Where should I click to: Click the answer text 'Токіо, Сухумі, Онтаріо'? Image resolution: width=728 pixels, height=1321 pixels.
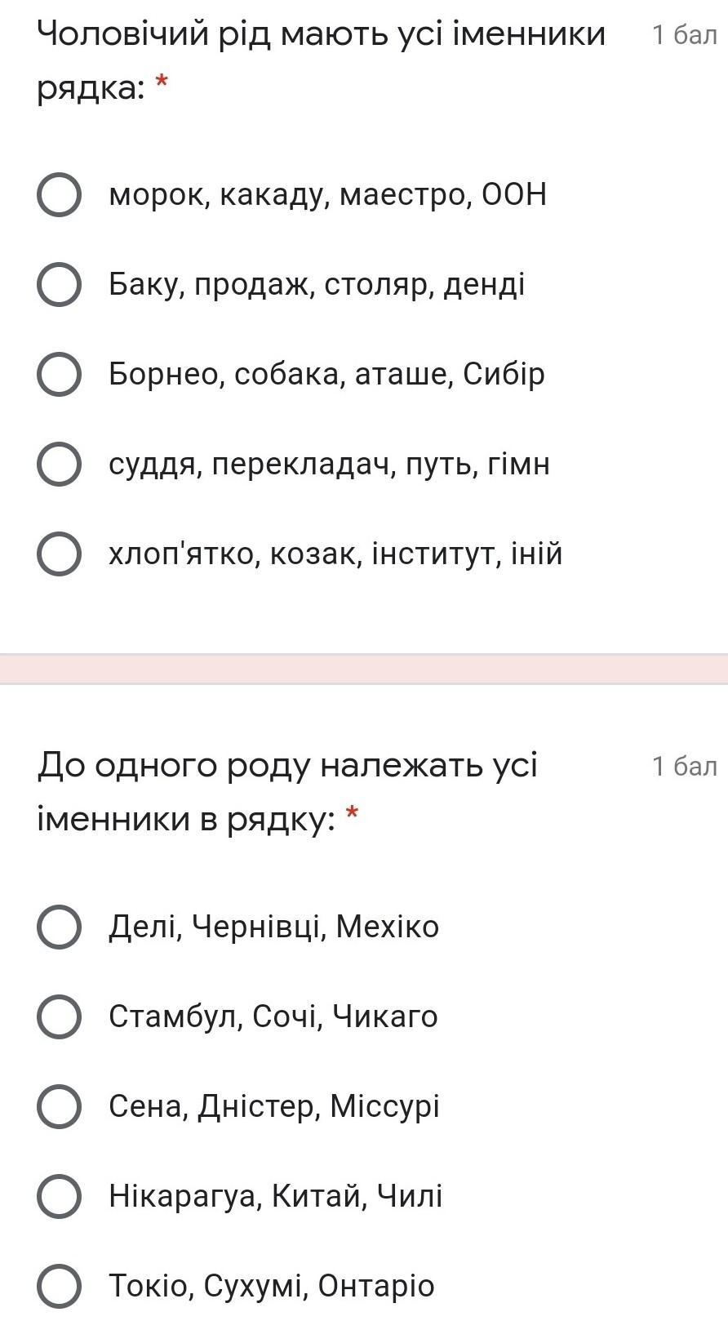(272, 1287)
